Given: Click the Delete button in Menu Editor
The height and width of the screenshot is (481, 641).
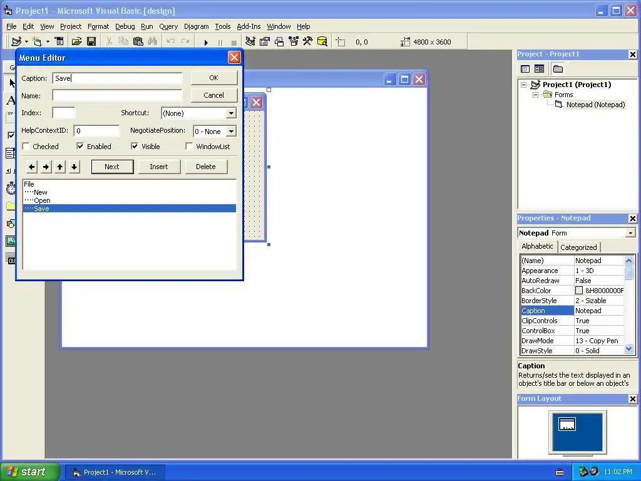Looking at the screenshot, I should click(x=205, y=167).
